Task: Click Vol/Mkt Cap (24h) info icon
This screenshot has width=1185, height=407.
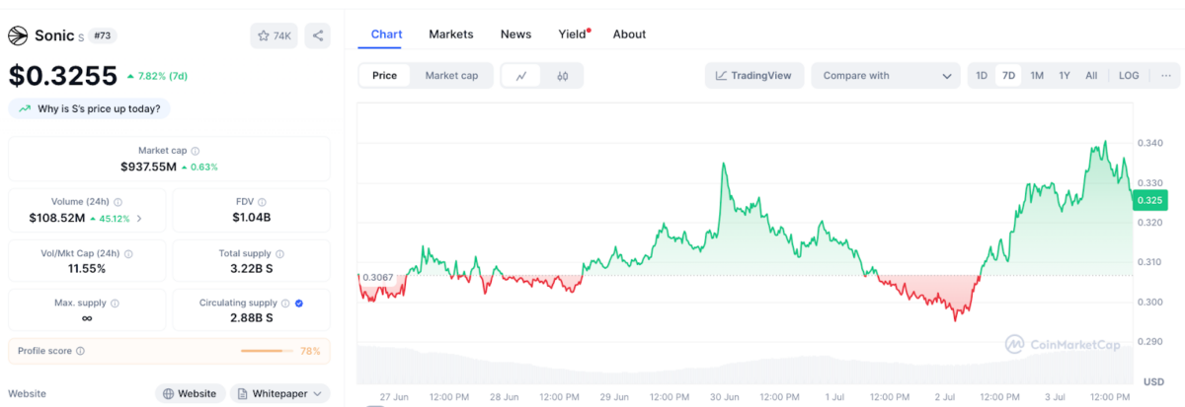Action: click(128, 253)
